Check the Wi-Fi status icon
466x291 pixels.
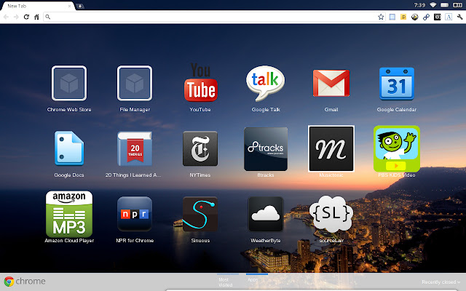pyautogui.click(x=433, y=5)
